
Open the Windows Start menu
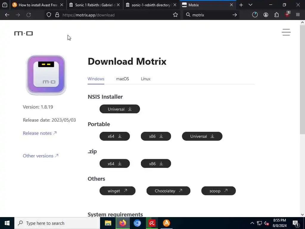click(x=7, y=223)
